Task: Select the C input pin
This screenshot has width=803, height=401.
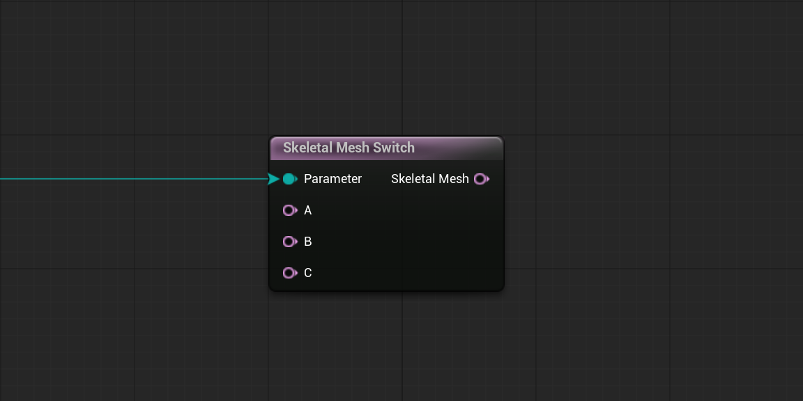Action: pyautogui.click(x=290, y=273)
